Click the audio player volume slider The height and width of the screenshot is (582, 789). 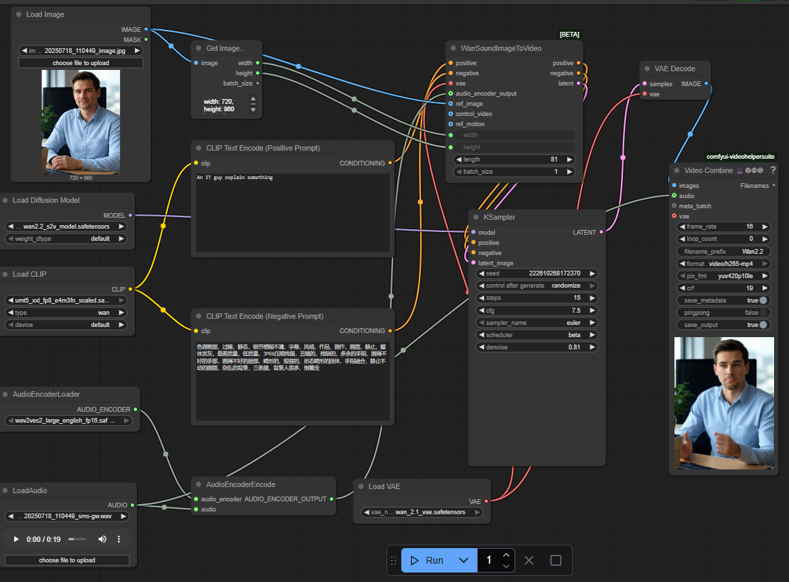point(77,539)
